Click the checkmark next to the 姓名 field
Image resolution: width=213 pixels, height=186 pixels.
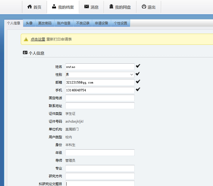point(138,66)
